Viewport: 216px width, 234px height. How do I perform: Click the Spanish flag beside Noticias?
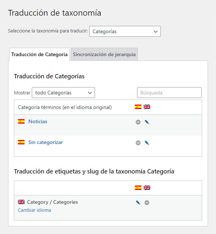tap(21, 121)
